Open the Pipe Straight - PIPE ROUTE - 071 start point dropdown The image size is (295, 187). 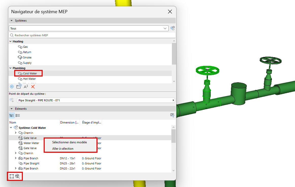(x=96, y=100)
